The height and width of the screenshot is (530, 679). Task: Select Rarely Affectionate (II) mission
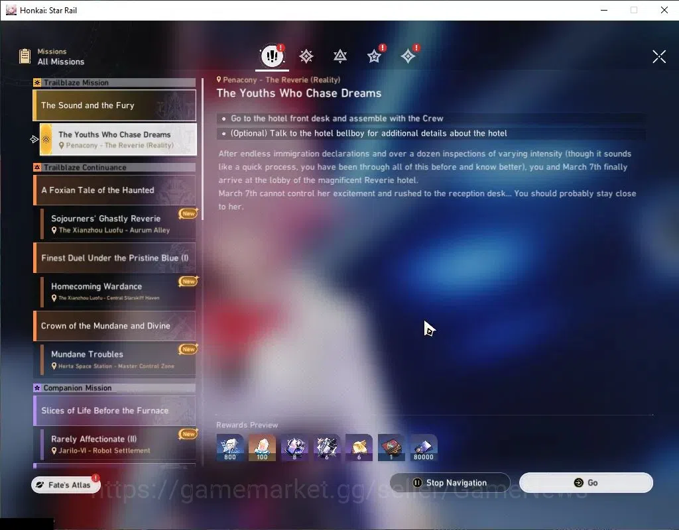118,445
